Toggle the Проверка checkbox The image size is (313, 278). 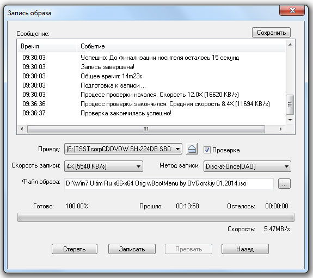(207, 150)
